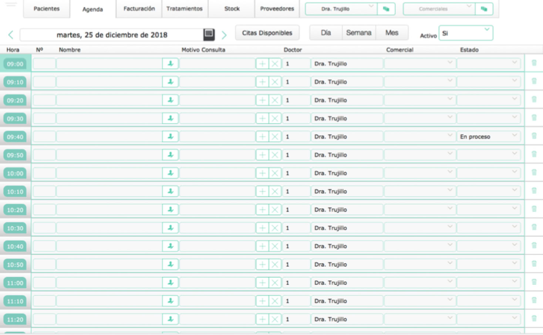Click the green icon beside the Comerciales selector

tap(484, 9)
